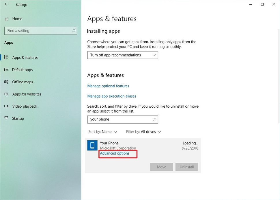Select the Your Phone app name text
The width and height of the screenshot is (280, 200).
[x=109, y=143]
